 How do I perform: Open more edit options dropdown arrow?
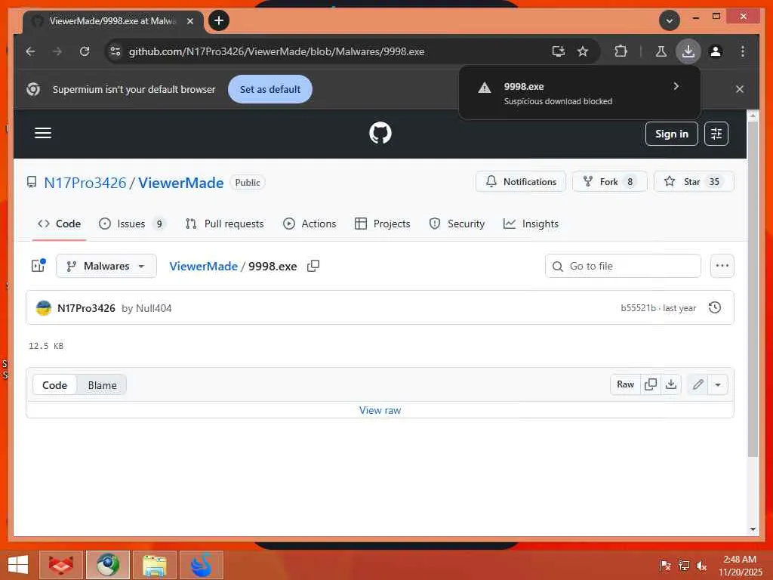[718, 384]
